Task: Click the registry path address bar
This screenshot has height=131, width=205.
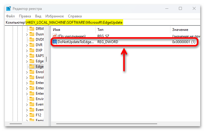Action: pos(102,22)
